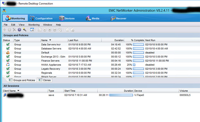Click the copy documents toolbar icon

pos(40,30)
